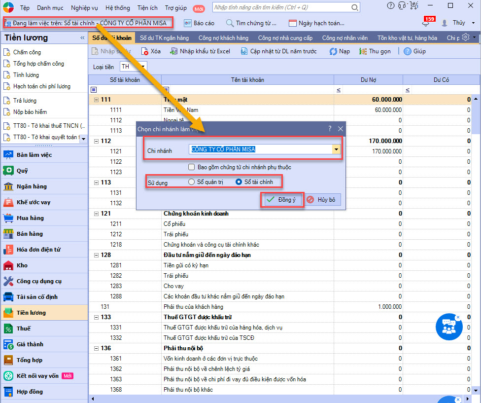The height and width of the screenshot is (403, 481).
Task: Select the Sổ tài chính radio option
Action: coord(239,182)
